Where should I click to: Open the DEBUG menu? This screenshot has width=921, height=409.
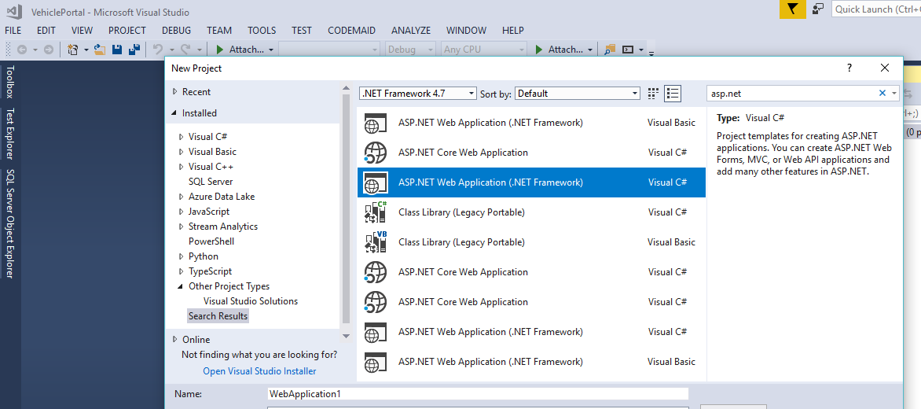(x=176, y=31)
